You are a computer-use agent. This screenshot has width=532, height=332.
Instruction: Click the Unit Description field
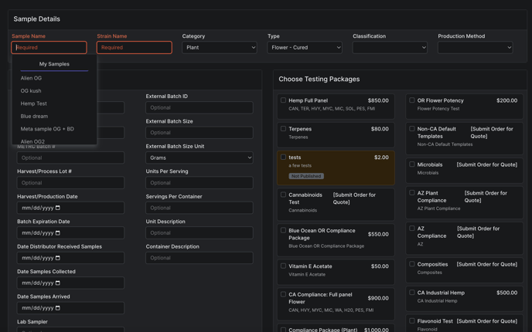point(199,232)
